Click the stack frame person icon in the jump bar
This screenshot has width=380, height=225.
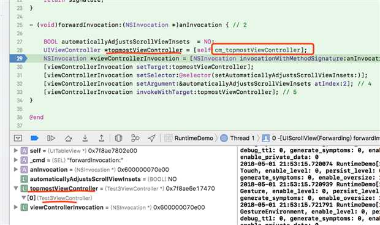click(266, 138)
